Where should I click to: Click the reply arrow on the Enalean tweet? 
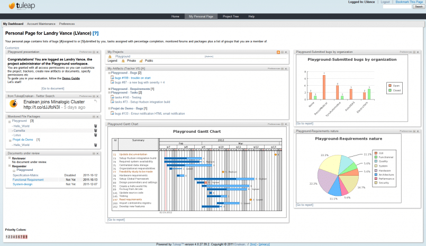pos(95,101)
